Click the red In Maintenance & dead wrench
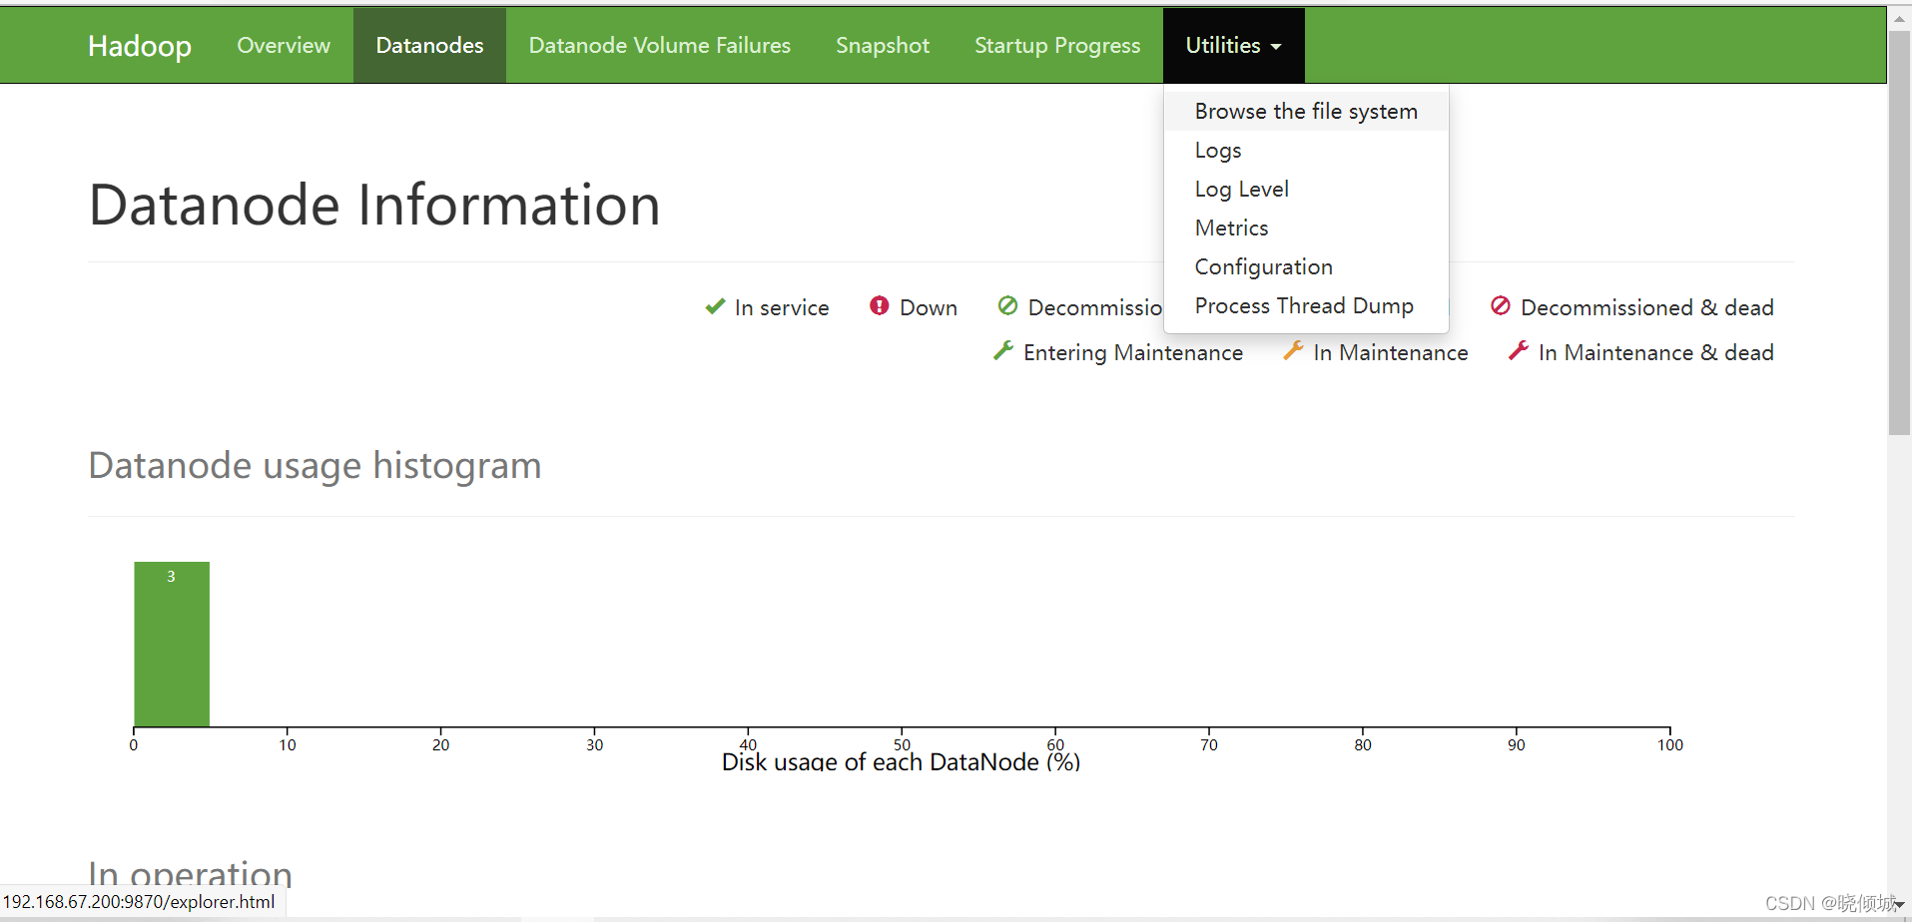1912x922 pixels. [x=1519, y=350]
